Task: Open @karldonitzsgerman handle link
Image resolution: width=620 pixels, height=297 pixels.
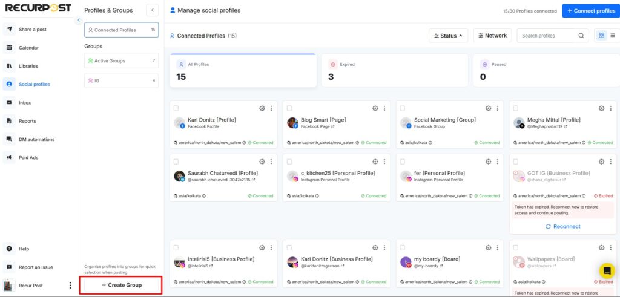Action: click(x=322, y=266)
